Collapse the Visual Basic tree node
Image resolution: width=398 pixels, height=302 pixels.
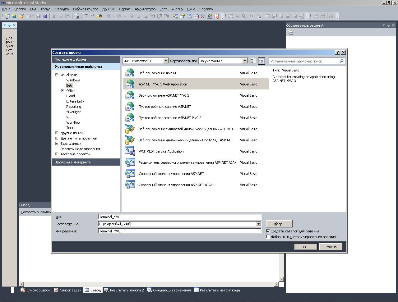57,75
